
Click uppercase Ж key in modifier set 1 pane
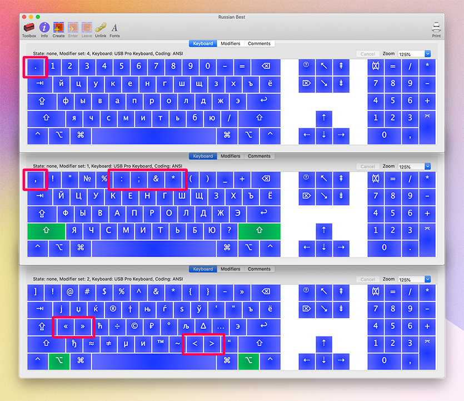click(x=221, y=214)
